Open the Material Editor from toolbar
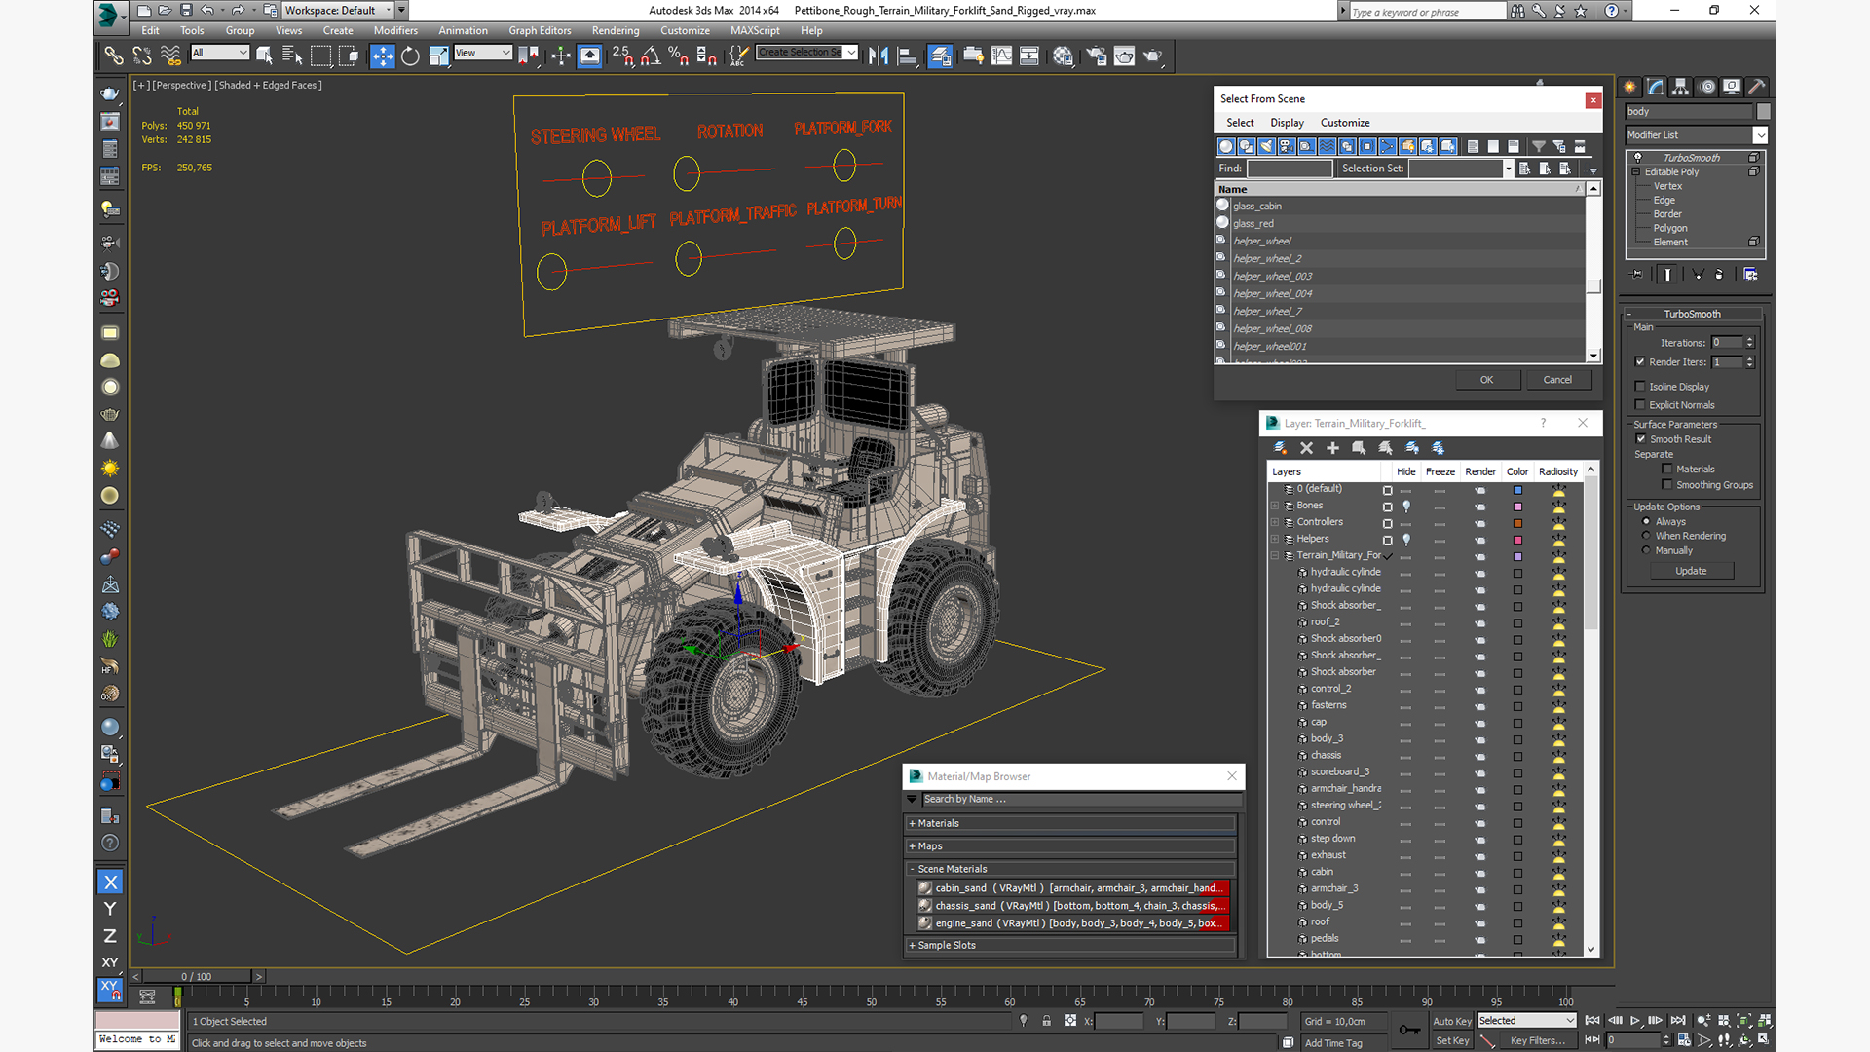The height and width of the screenshot is (1052, 1870). tap(1063, 56)
